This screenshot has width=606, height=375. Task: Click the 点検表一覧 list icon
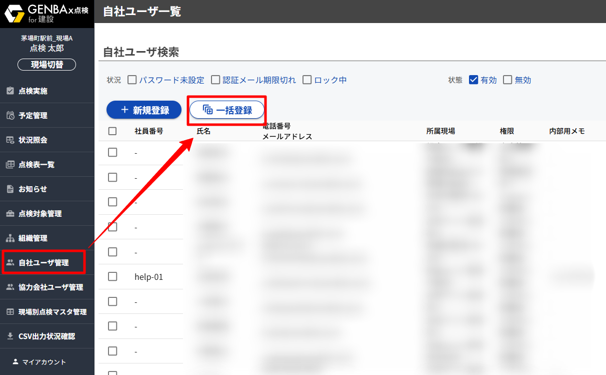(10, 165)
